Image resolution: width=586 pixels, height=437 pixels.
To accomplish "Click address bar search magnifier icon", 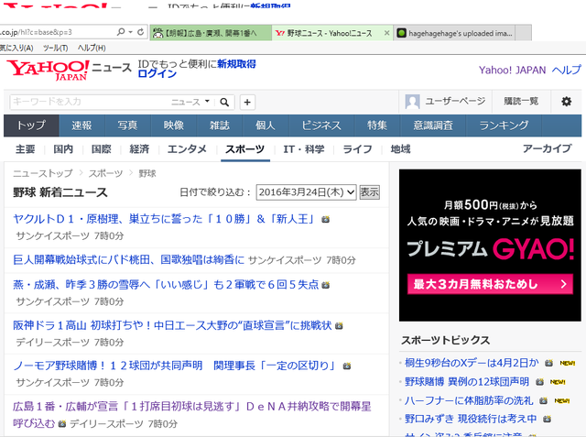I will click(x=121, y=32).
